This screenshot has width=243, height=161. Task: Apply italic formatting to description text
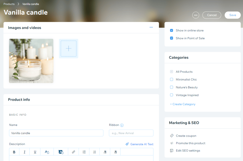pyautogui.click(x=25, y=152)
